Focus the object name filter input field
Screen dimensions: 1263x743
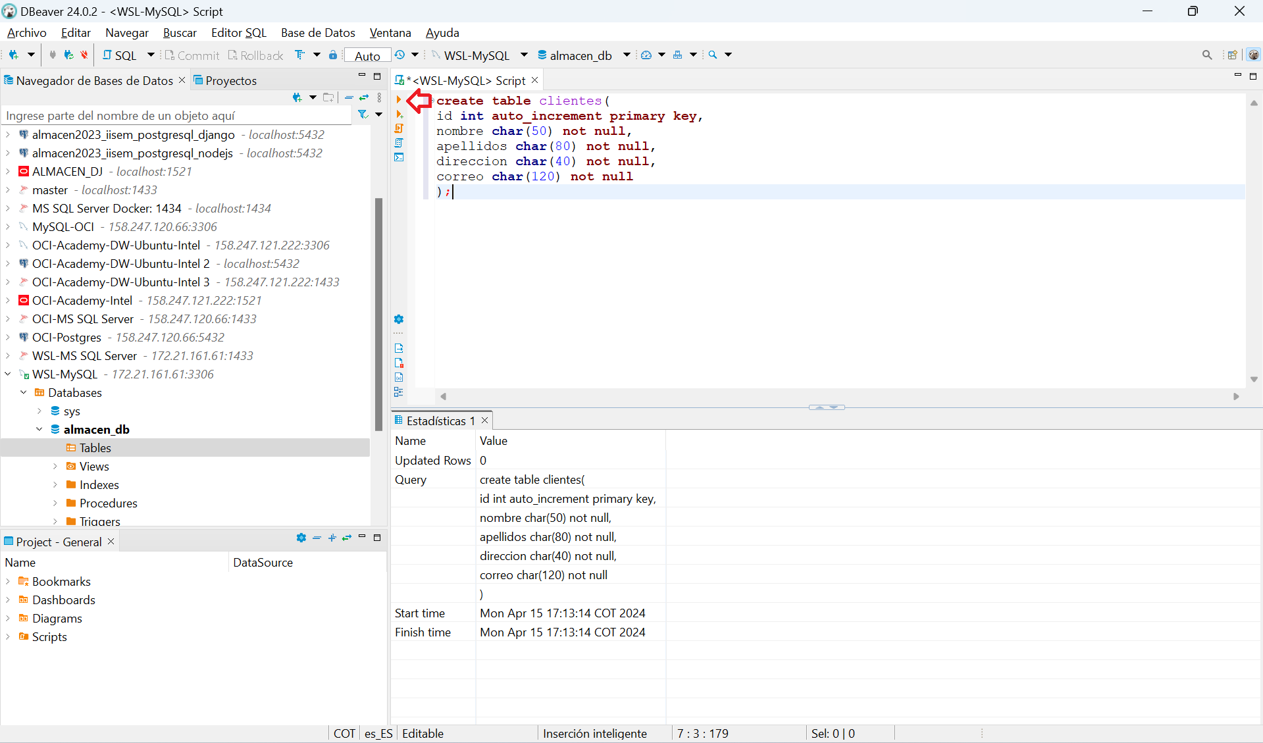177,116
